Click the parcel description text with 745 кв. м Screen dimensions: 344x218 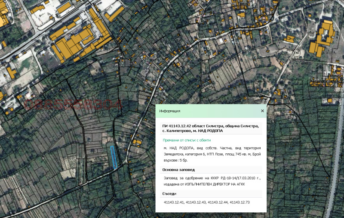(211, 153)
